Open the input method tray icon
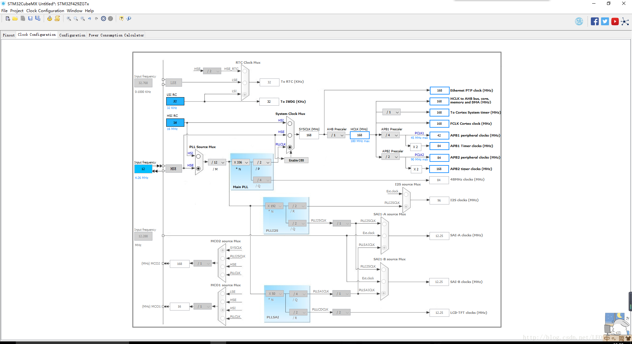Image resolution: width=632 pixels, height=344 pixels. [607, 338]
